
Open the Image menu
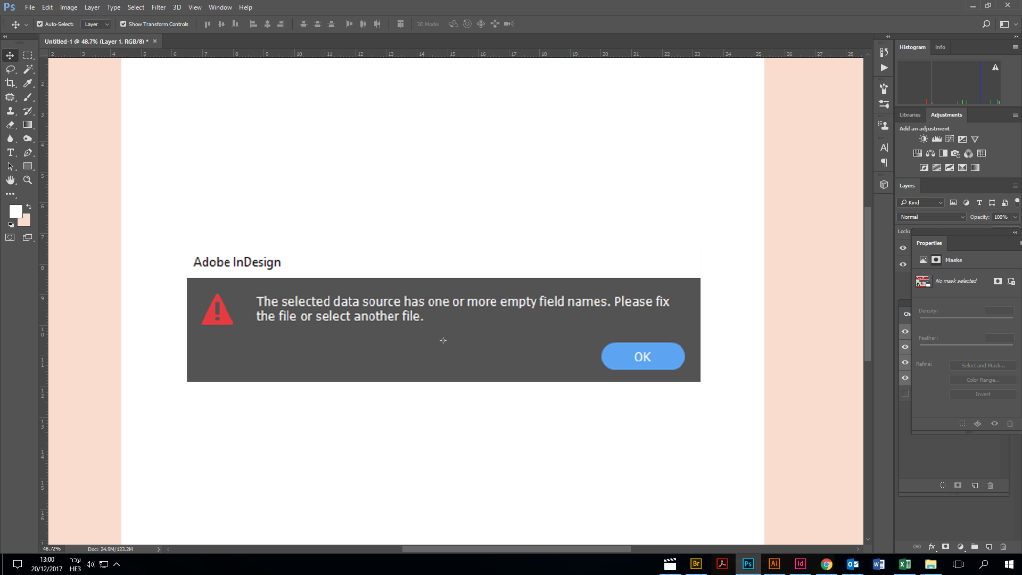pos(69,7)
